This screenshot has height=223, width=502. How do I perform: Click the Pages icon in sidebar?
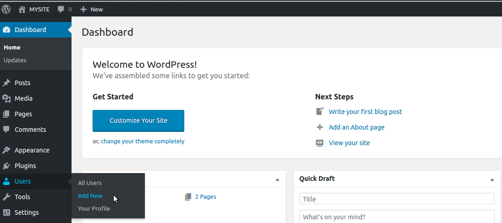(x=6, y=114)
